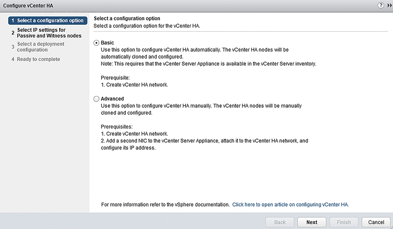
Task: Click the Next button
Action: coord(312,222)
